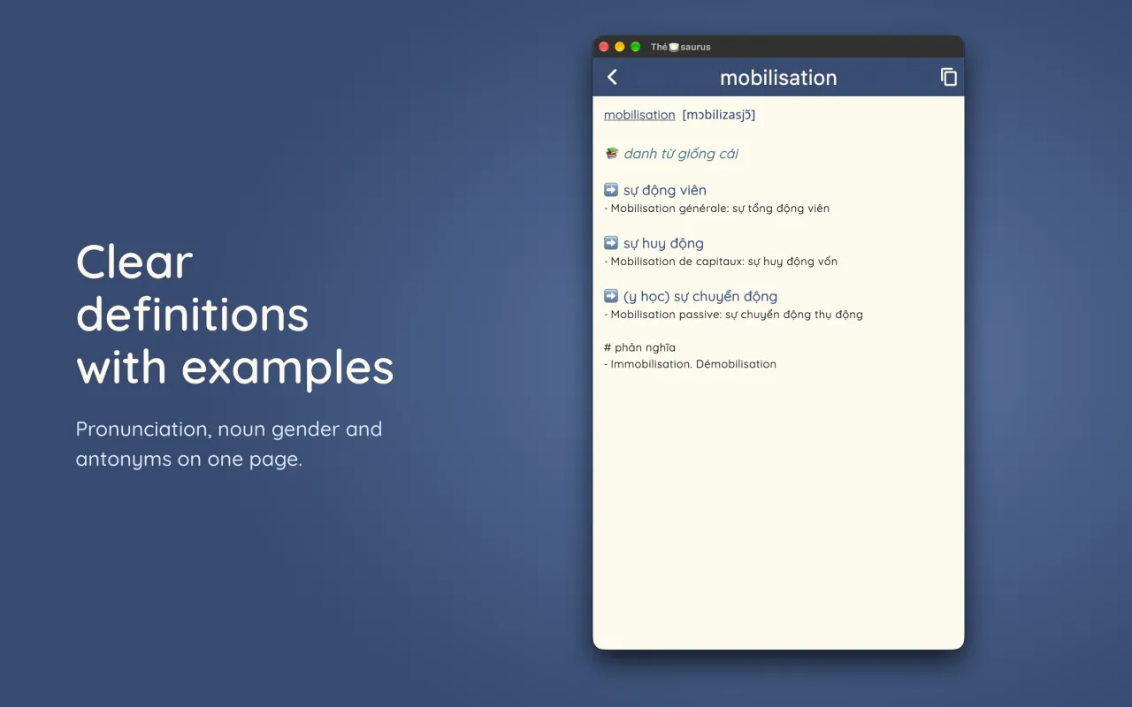Click the arrow icon beside sự huy động
The width and height of the screenshot is (1132, 707).
click(x=611, y=243)
